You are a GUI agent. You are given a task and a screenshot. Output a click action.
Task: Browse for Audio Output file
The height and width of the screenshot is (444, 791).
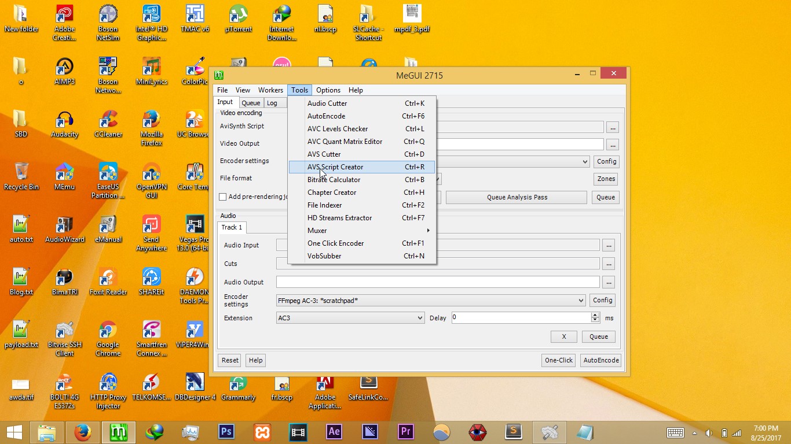tap(609, 283)
